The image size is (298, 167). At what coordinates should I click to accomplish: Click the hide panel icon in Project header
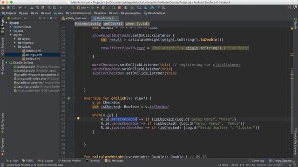point(56,18)
